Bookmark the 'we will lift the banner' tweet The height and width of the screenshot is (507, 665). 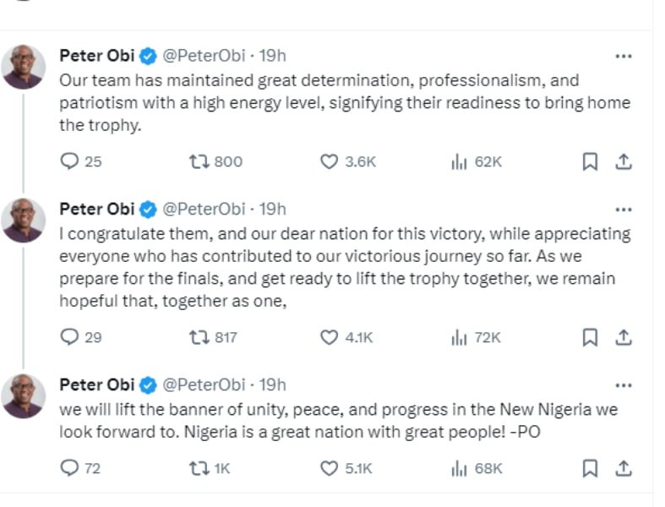[x=590, y=467]
